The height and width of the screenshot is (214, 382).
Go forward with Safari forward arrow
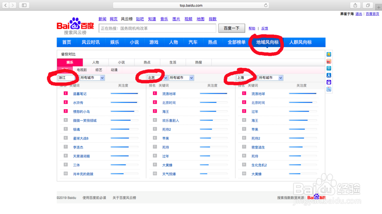(x=13, y=5)
